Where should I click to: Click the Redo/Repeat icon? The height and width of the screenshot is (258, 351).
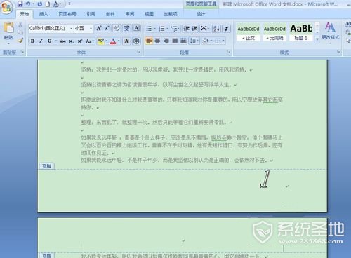click(40, 4)
